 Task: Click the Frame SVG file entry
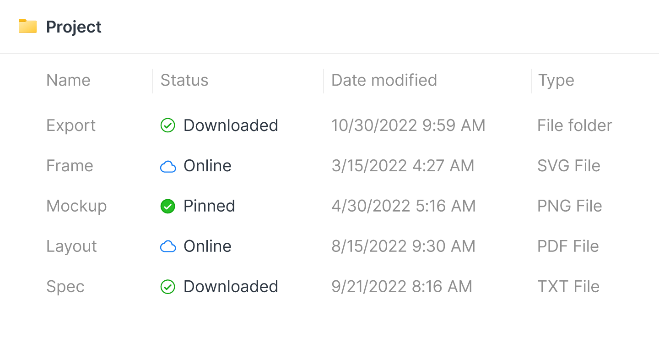point(70,165)
